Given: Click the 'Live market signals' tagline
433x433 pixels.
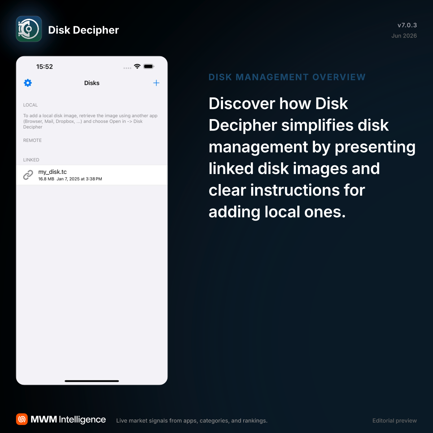Looking at the screenshot, I should tap(192, 421).
